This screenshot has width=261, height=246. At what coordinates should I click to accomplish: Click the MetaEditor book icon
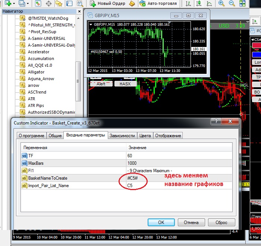click(x=132, y=3)
